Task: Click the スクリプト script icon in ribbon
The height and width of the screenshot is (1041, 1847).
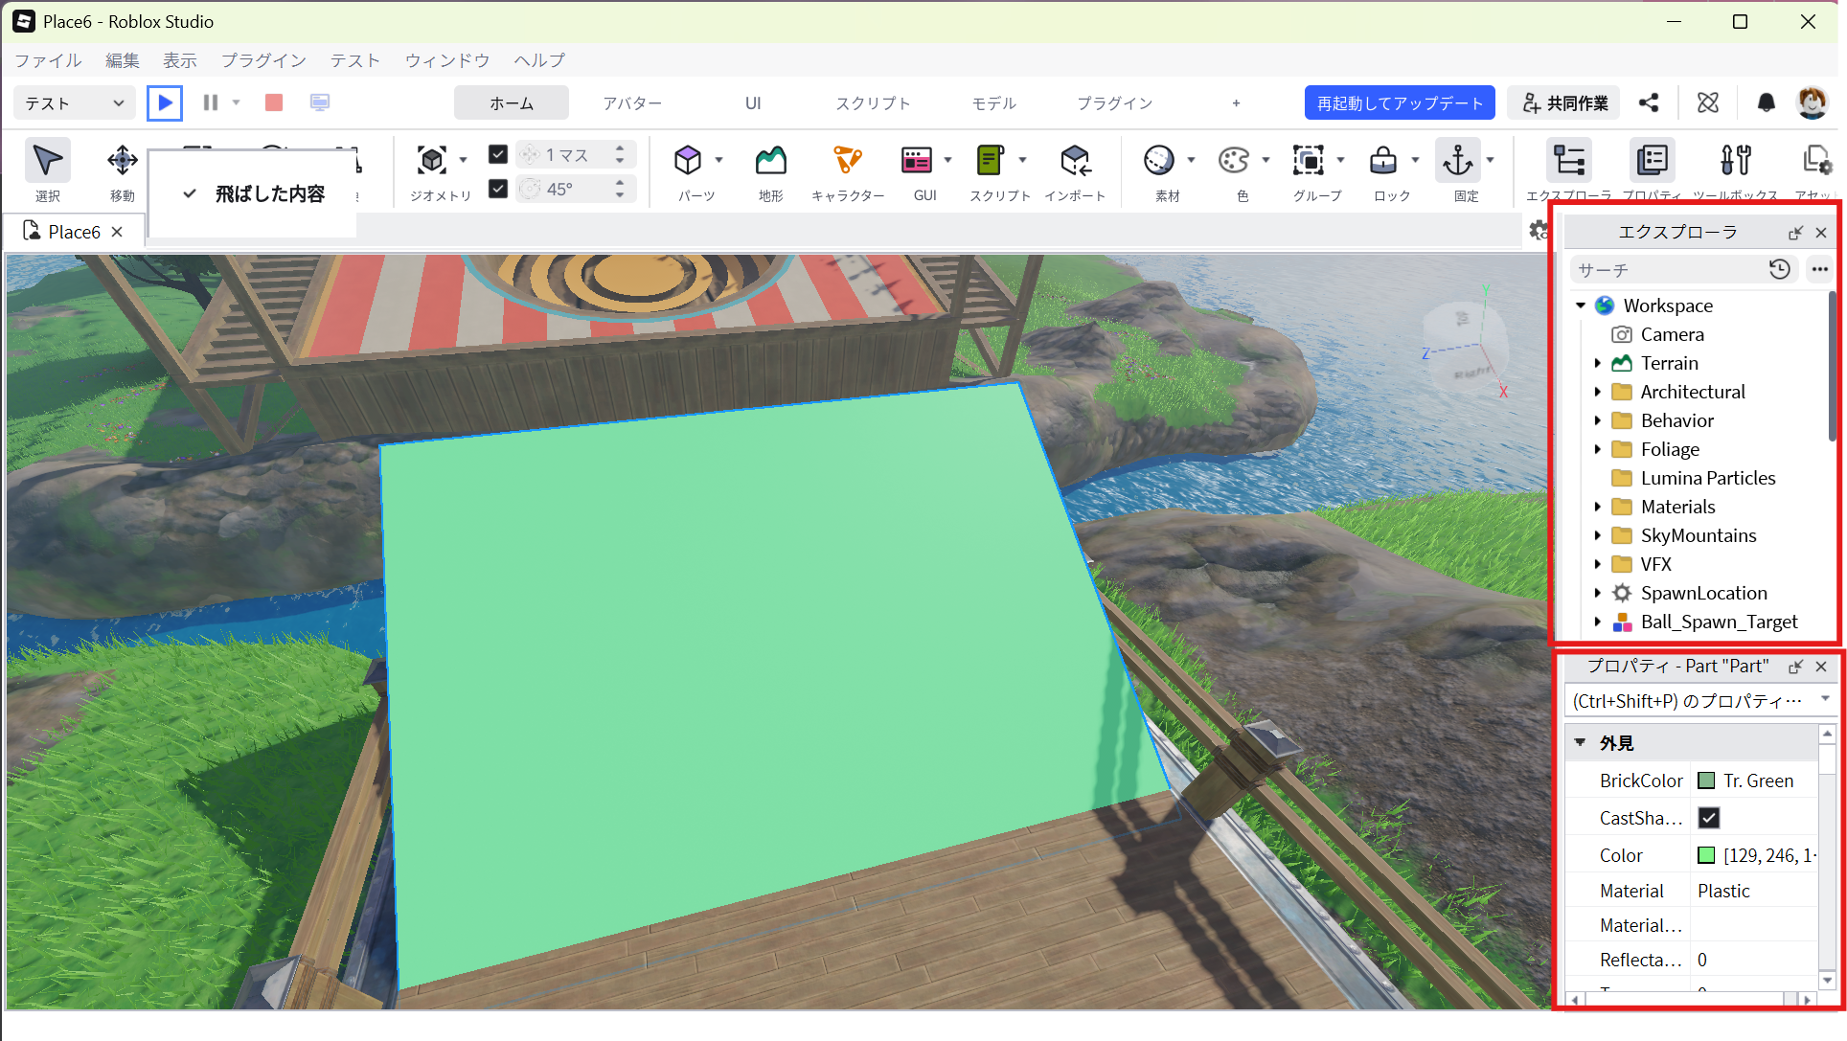Action: (x=991, y=161)
